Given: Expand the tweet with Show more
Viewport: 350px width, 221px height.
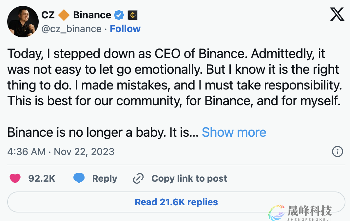Looking at the screenshot, I should tap(234, 132).
